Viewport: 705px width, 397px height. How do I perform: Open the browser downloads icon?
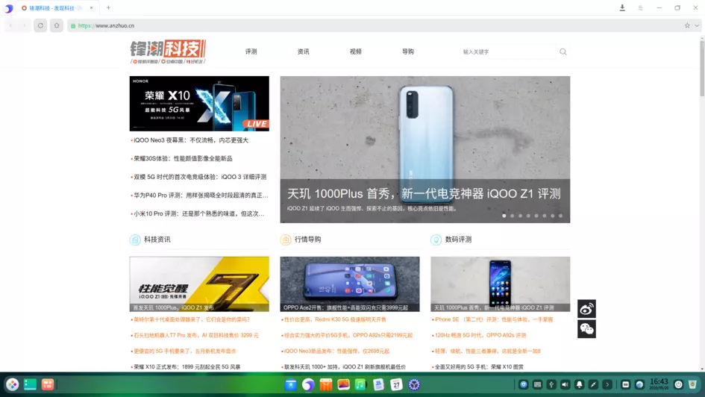coord(622,7)
